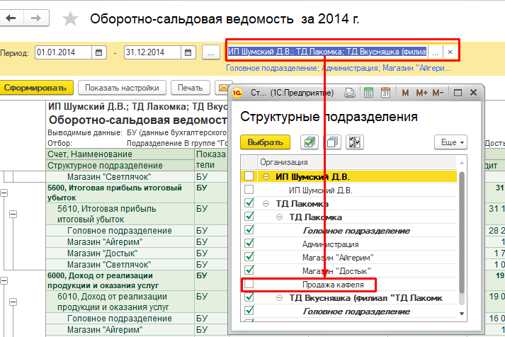Click the envelope send-by-email icon
The width and height of the screenshot is (505, 337).
coord(223,88)
